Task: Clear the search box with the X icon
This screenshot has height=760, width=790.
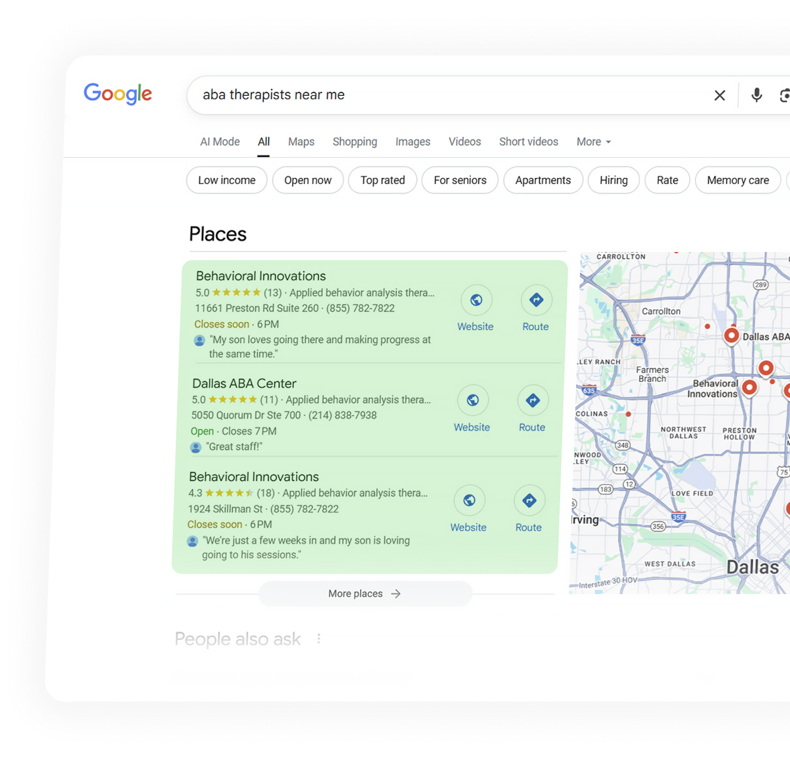Action: click(x=719, y=95)
